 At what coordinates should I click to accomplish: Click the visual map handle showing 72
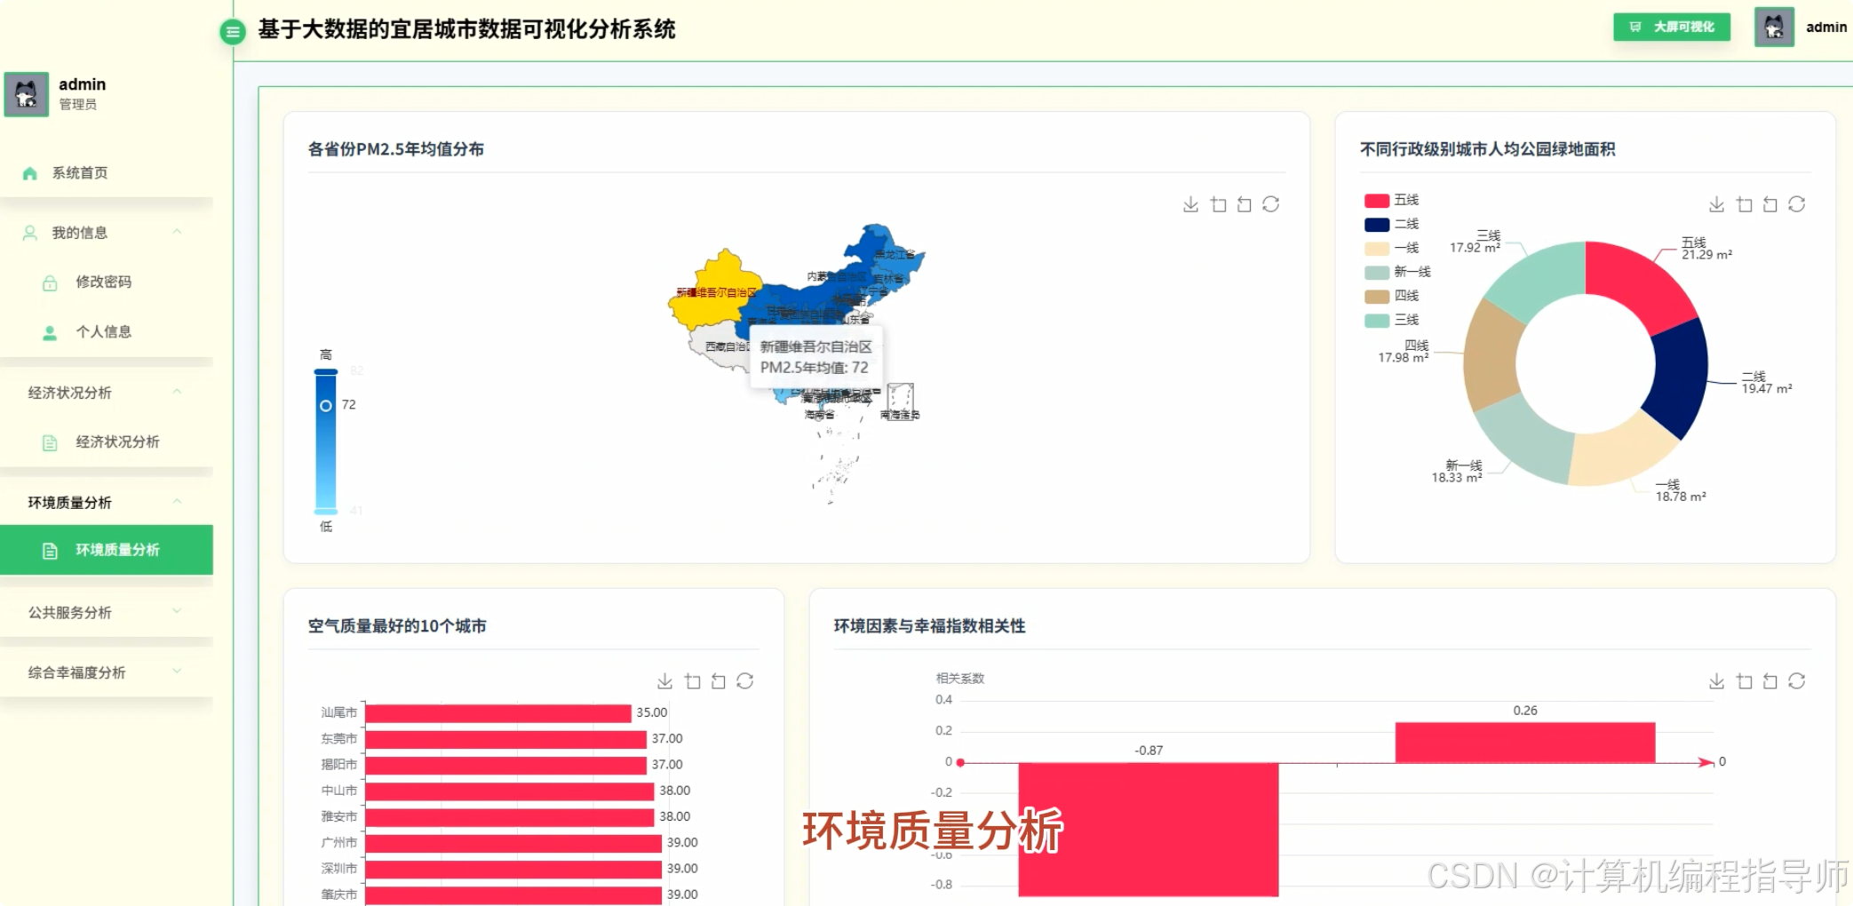coord(326,405)
